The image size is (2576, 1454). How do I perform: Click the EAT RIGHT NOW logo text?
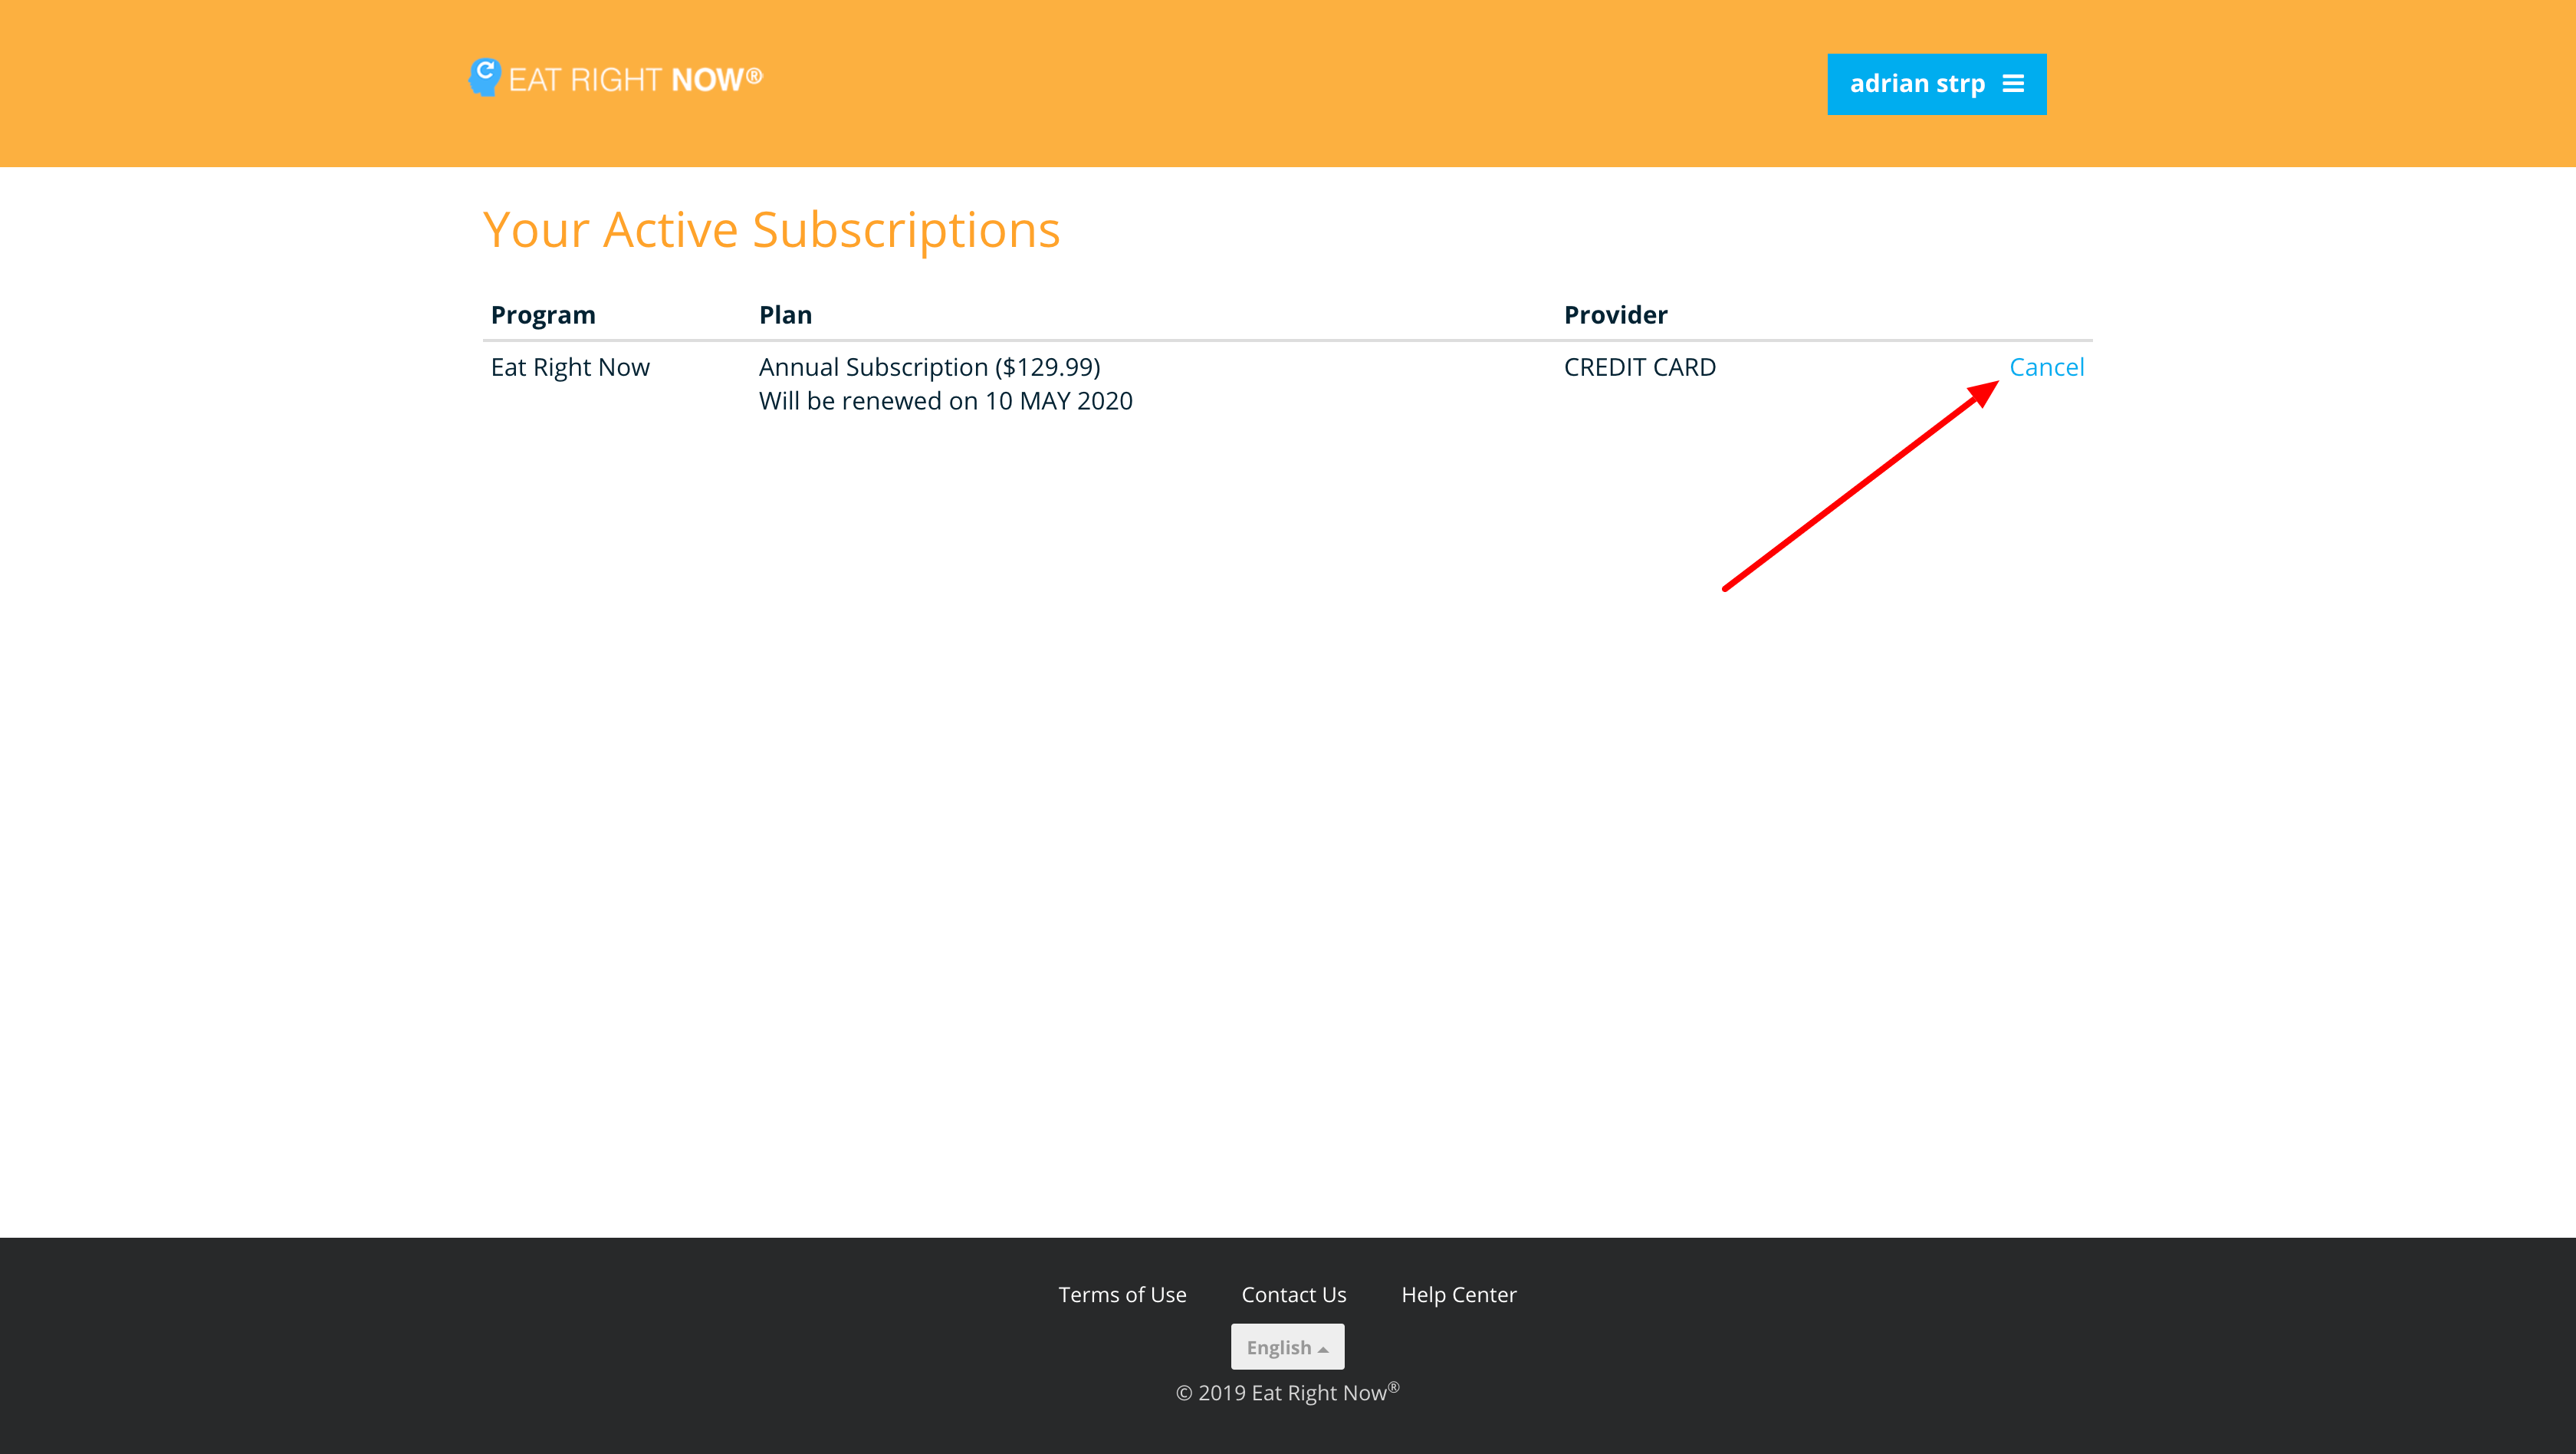(635, 80)
